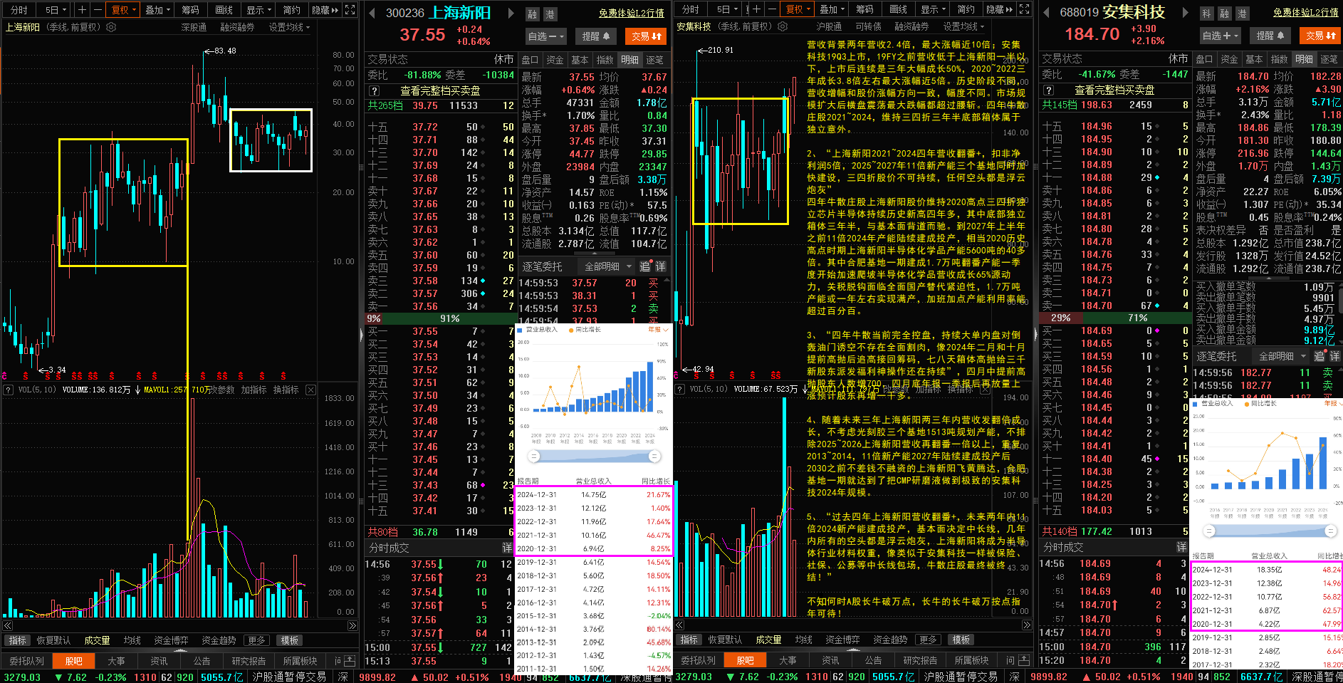Image resolution: width=1343 pixels, height=683 pixels.
Task: Zoom in with the plus icon in the 上海新阳 chart toolbar
Action: 82,9
